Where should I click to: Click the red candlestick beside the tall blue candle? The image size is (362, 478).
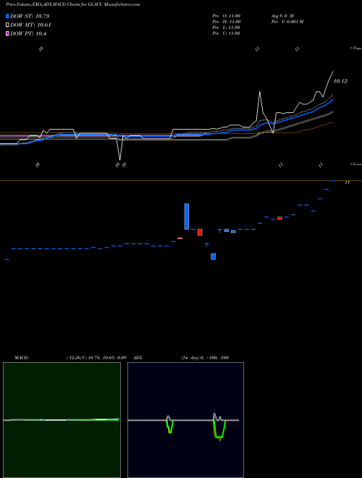200,232
